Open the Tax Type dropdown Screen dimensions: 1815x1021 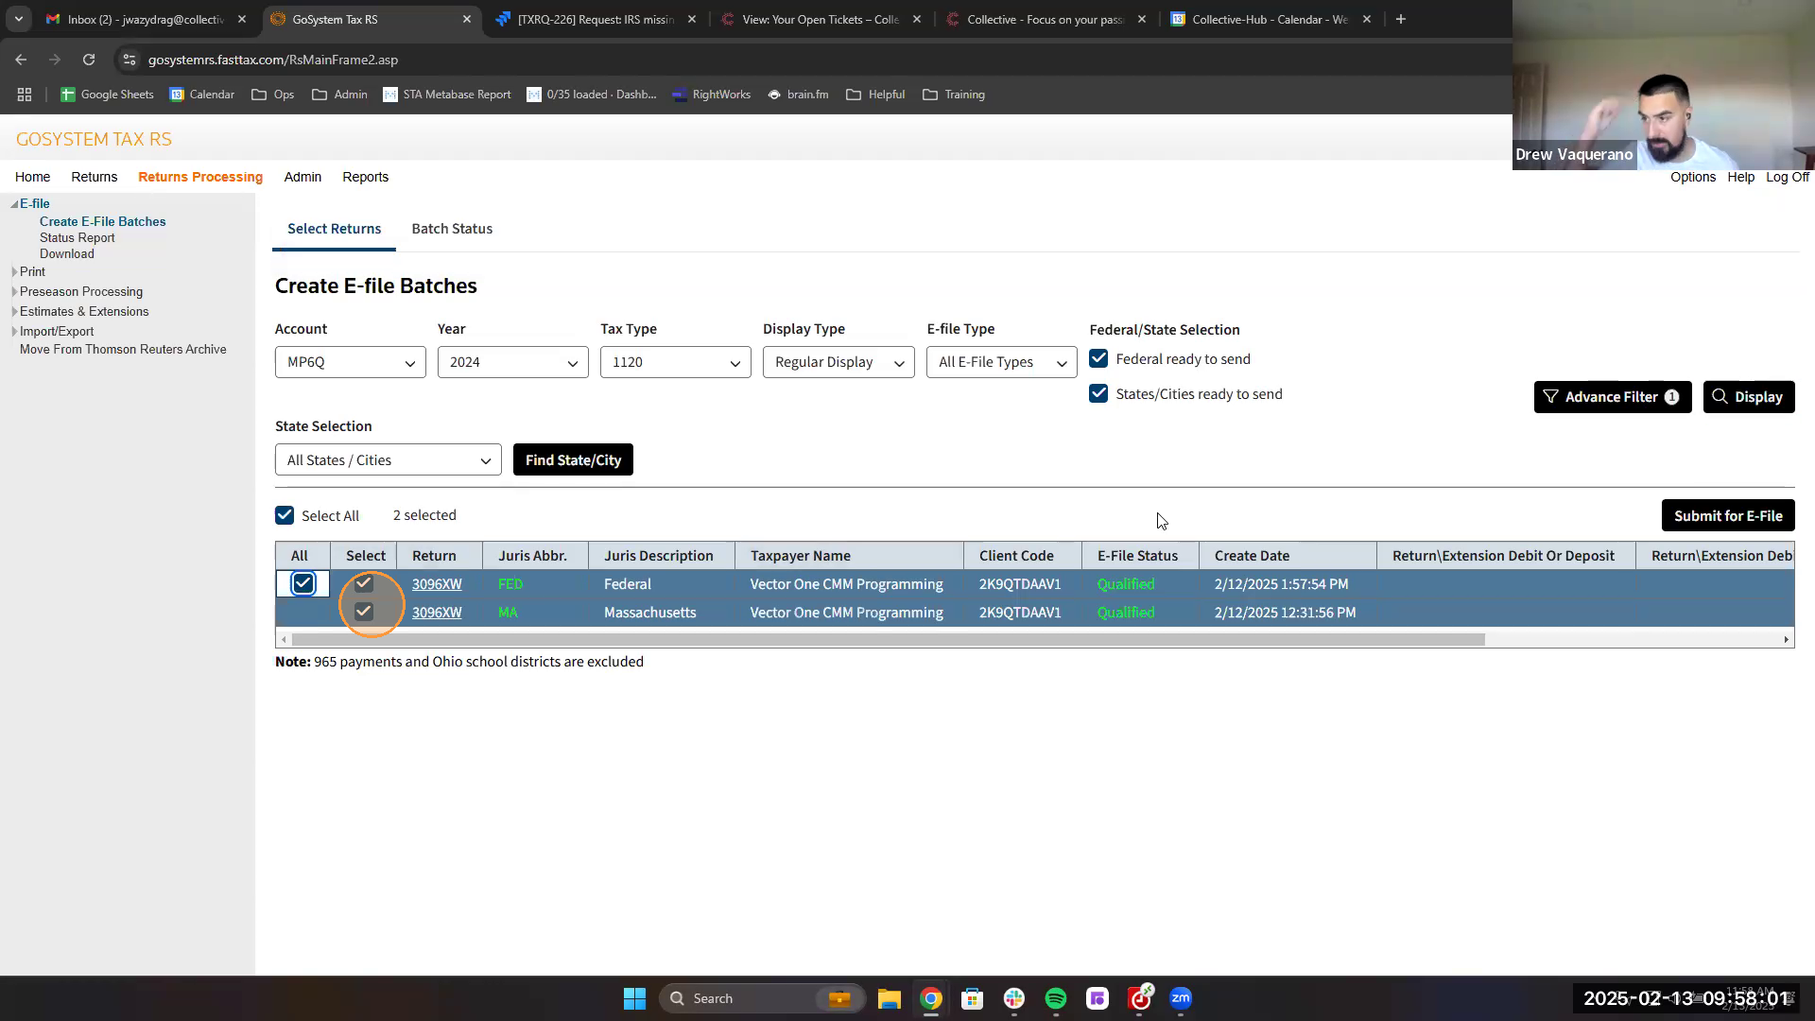675,362
